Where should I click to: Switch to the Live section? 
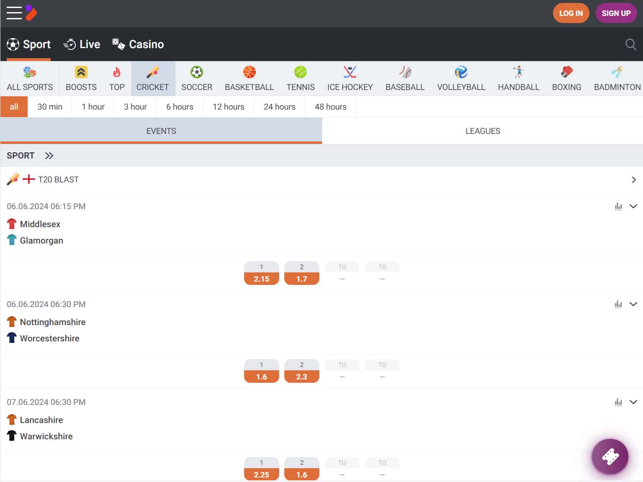(82, 44)
